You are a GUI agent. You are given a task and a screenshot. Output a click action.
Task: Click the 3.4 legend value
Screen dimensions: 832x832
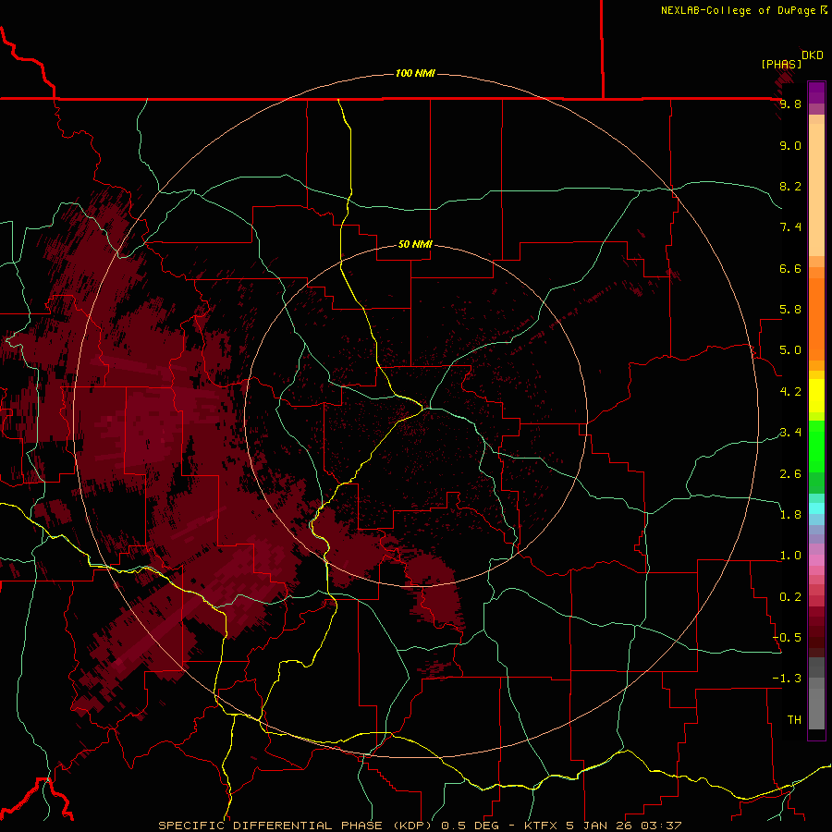tap(790, 433)
